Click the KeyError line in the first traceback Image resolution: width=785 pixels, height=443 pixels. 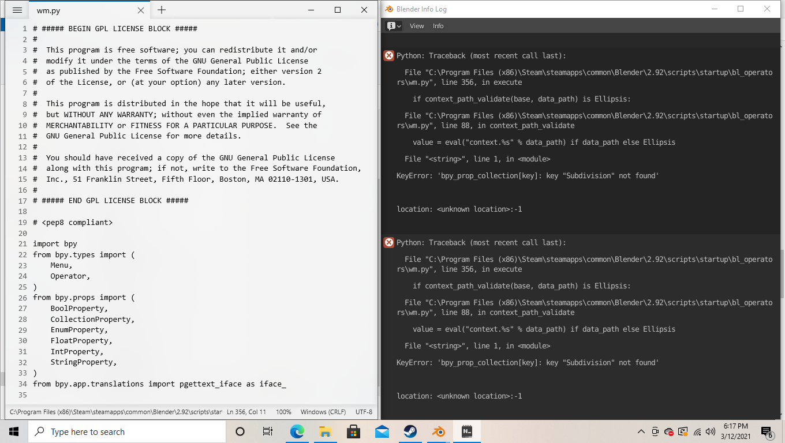point(528,176)
